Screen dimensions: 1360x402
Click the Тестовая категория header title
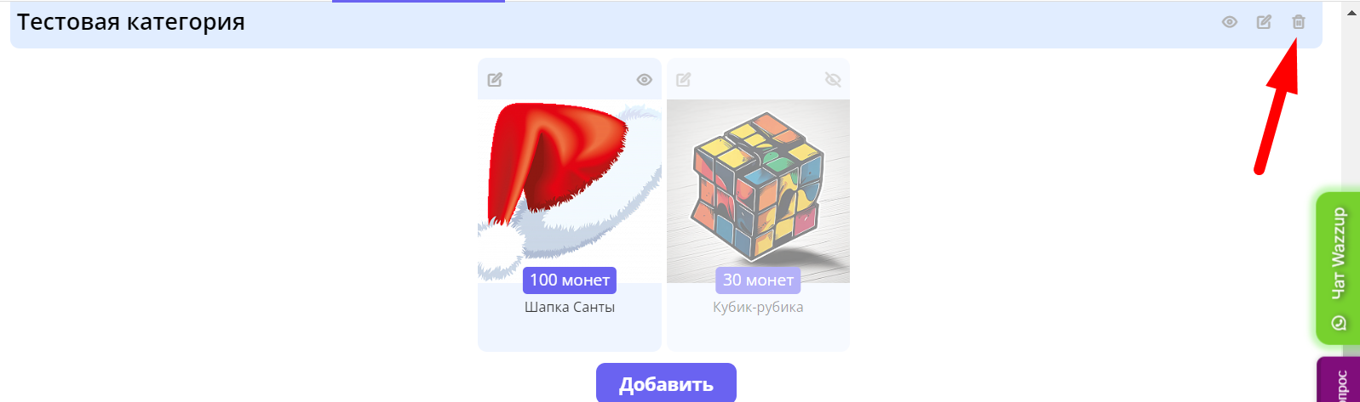pyautogui.click(x=131, y=22)
